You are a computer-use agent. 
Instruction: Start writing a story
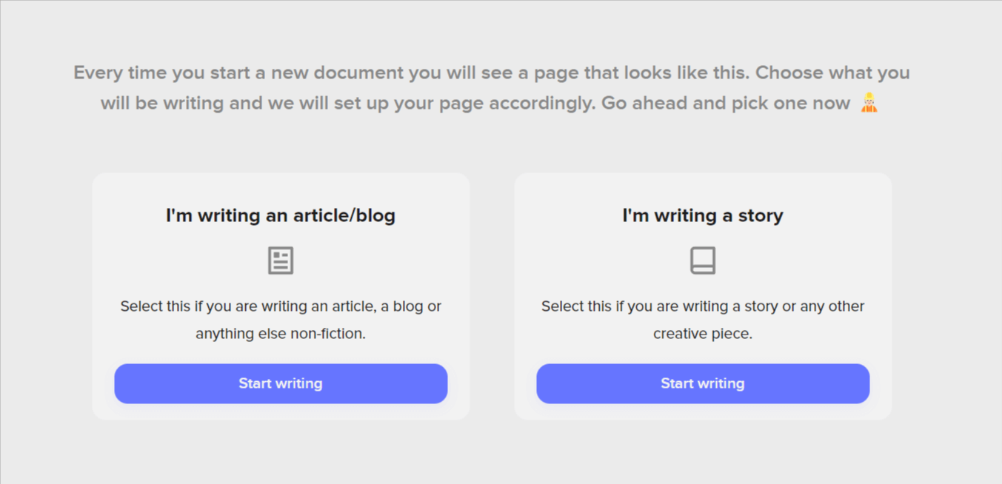point(703,383)
